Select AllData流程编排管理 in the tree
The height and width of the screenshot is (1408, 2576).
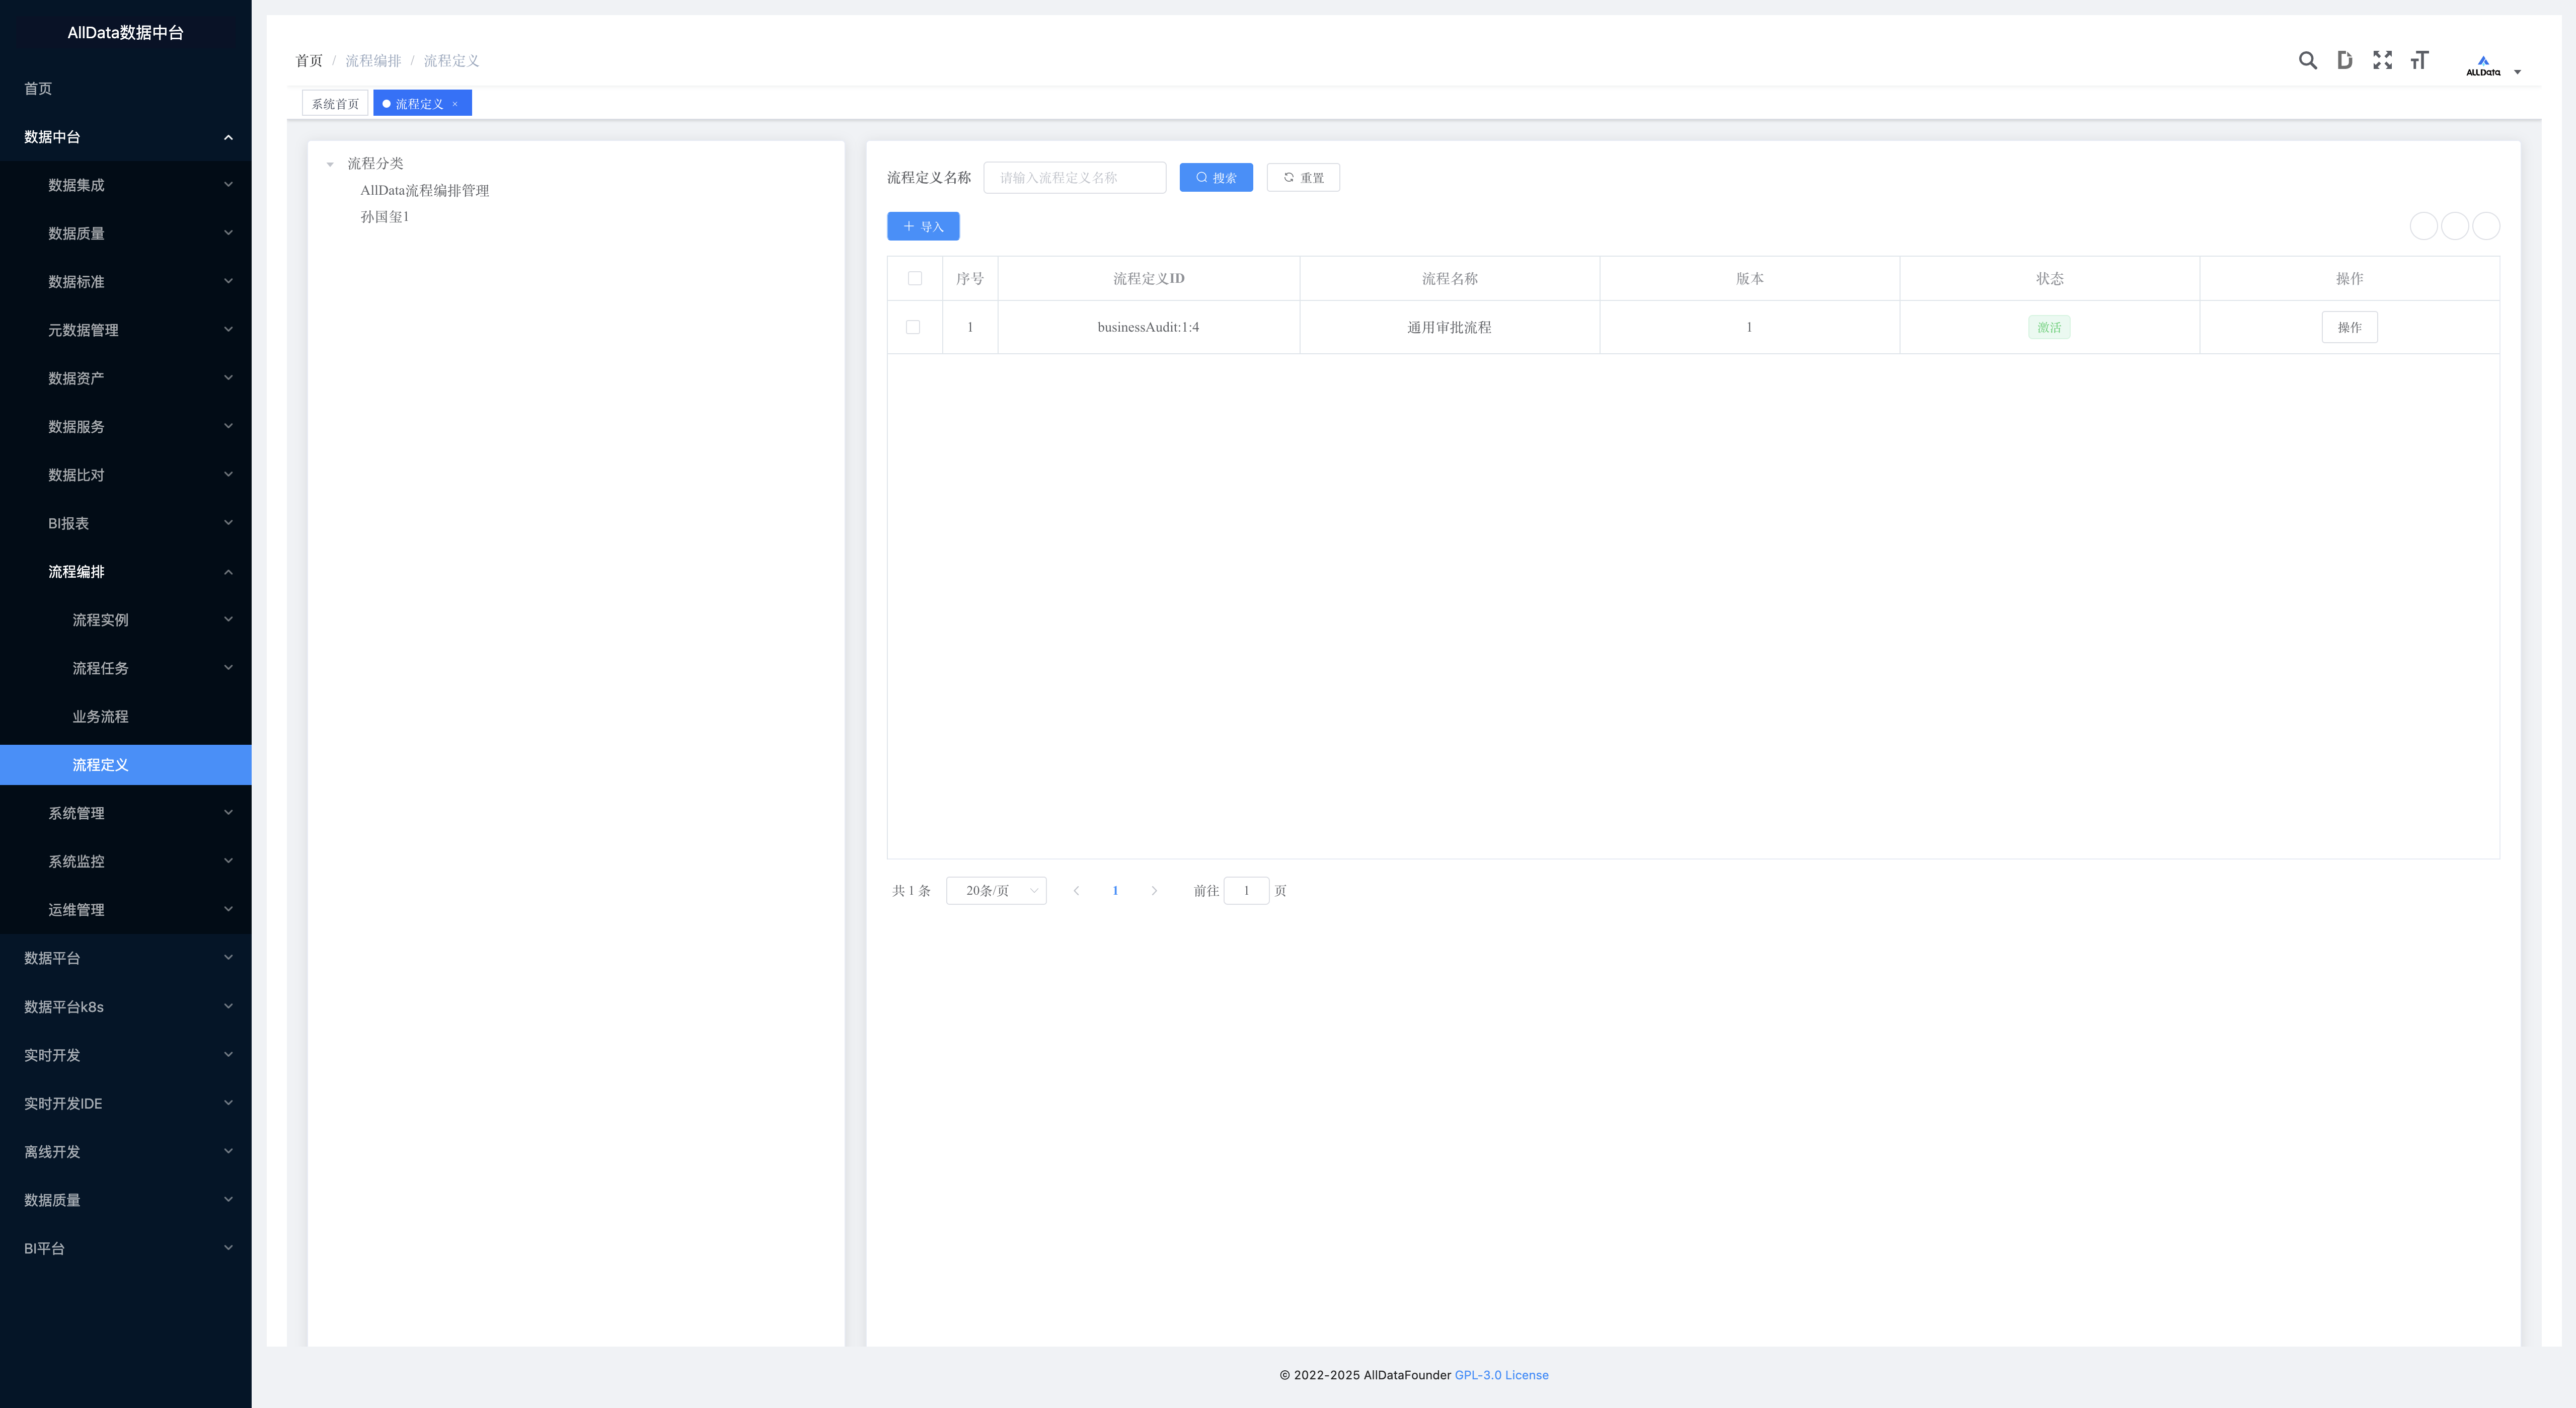click(x=425, y=191)
